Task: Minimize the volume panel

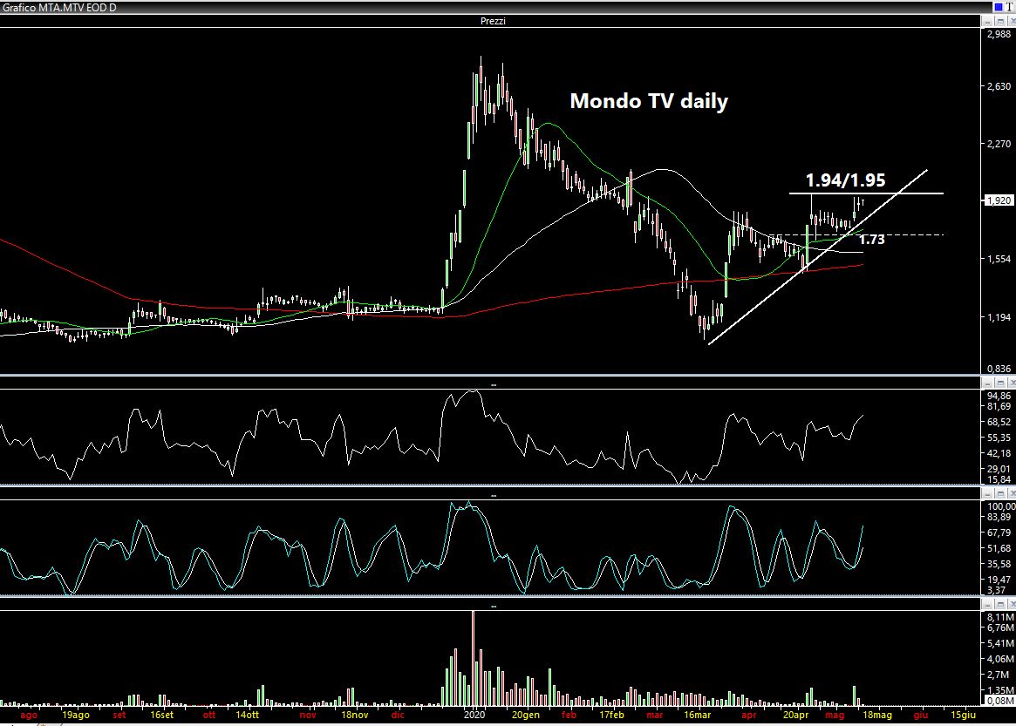Action: click(x=987, y=604)
